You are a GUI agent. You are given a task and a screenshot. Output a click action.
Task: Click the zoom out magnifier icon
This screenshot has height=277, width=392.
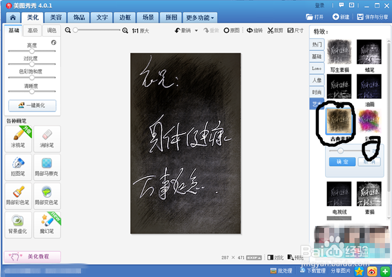point(68,30)
